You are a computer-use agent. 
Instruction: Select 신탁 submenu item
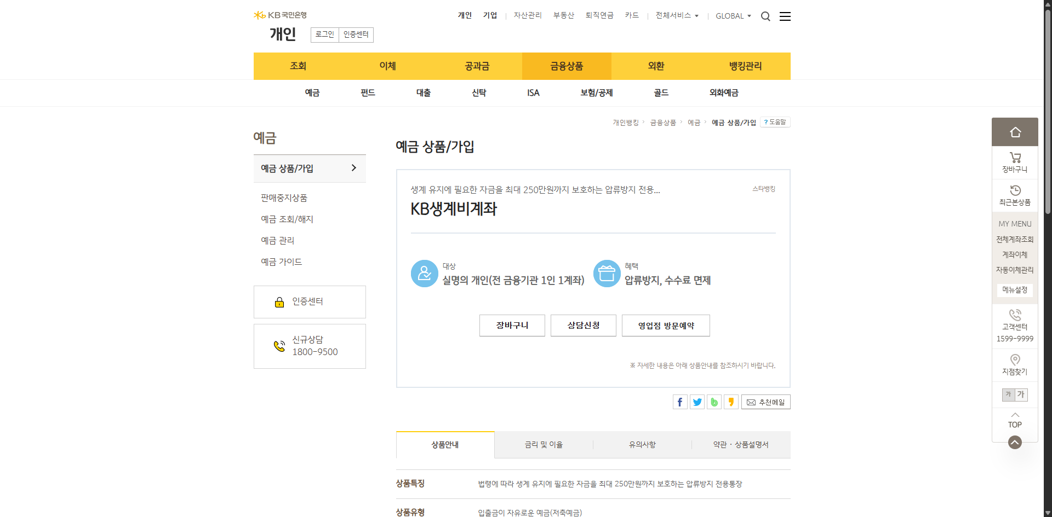479,93
